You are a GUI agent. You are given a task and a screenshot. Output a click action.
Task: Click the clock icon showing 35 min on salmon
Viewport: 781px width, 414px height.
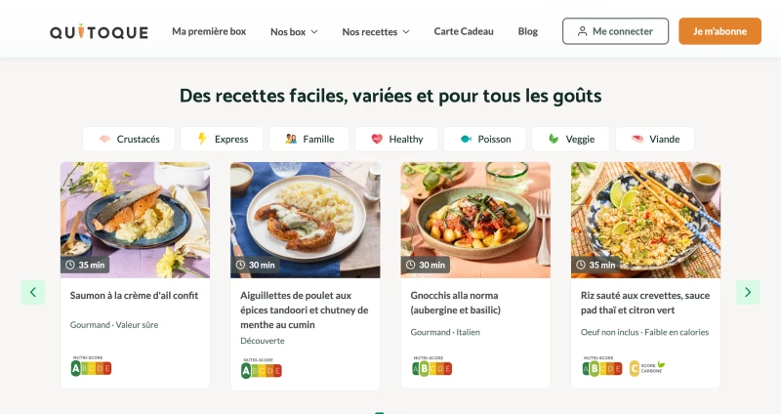tap(70, 265)
